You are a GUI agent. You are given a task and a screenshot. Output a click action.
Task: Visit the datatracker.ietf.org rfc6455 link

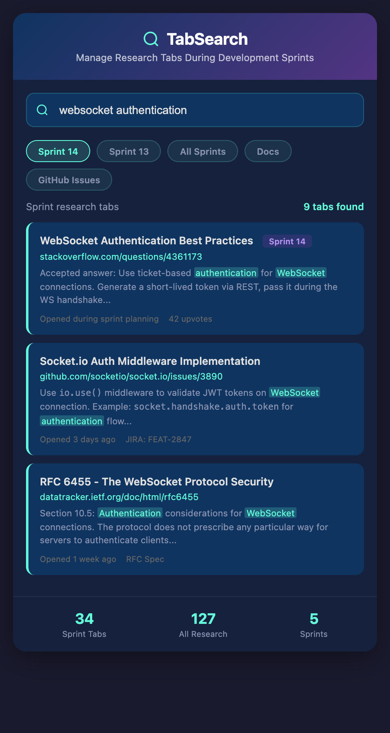119,497
